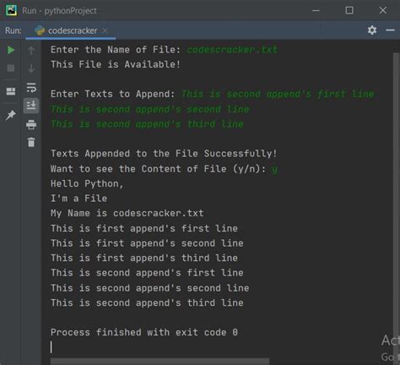Clear all console output with trash icon

point(31,142)
